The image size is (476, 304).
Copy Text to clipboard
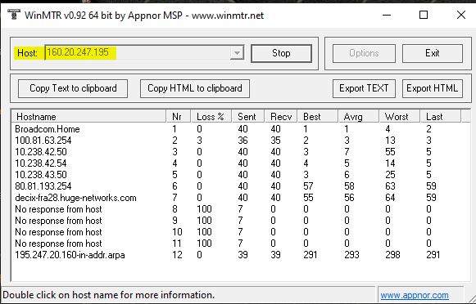(x=73, y=88)
